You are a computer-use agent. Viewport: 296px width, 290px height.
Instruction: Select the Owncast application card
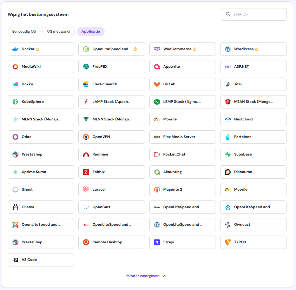253,225
